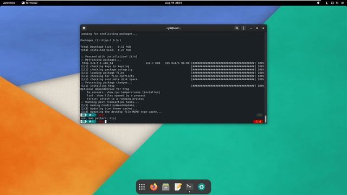Click the terminal window title text
This screenshot has width=347, height=195.
[173, 28]
